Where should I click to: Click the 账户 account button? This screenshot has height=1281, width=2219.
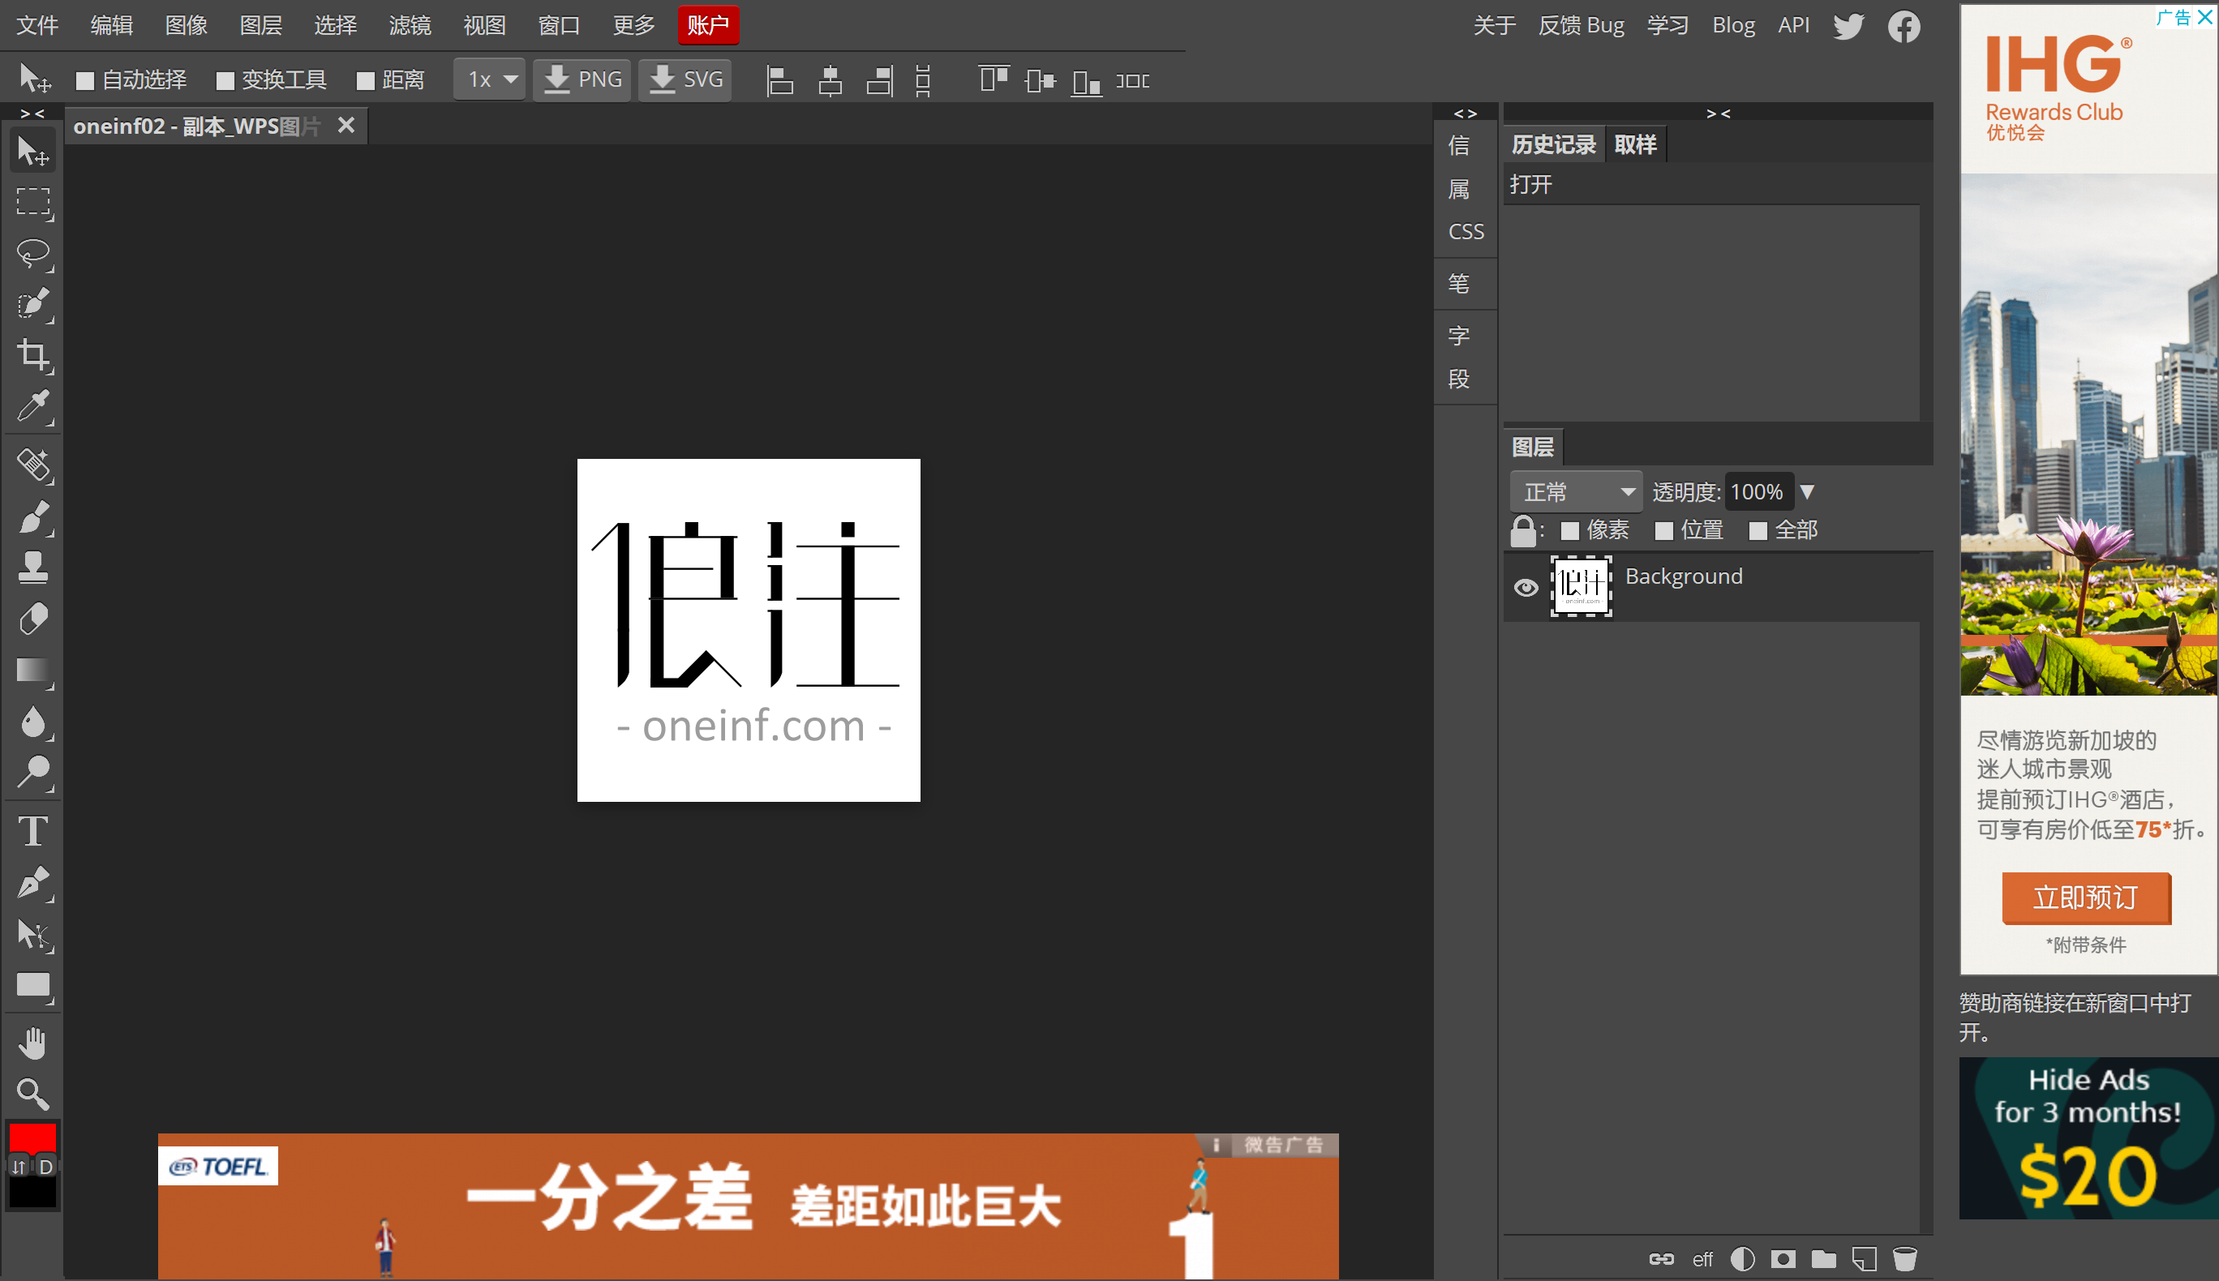(x=708, y=25)
